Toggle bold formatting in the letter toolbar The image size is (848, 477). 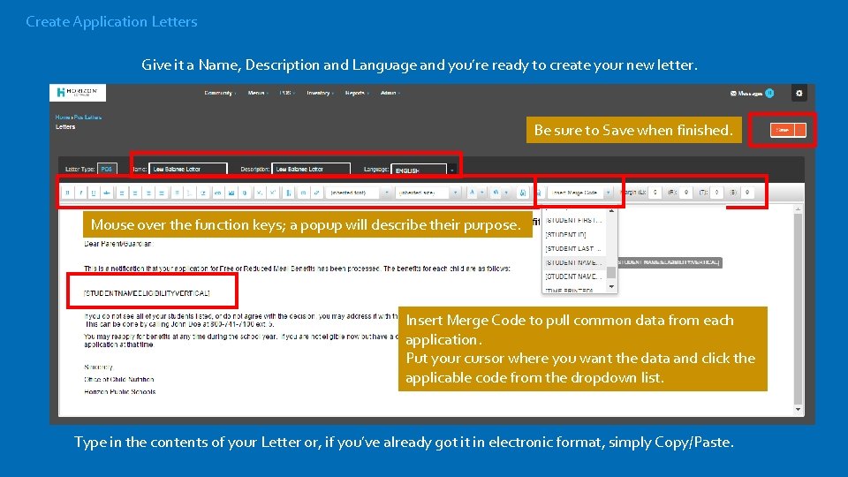pyautogui.click(x=68, y=193)
